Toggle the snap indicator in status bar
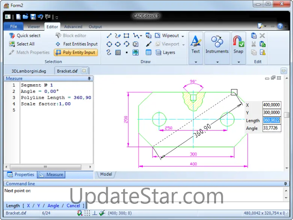This screenshot has height=220, width=293. [x=80, y=213]
